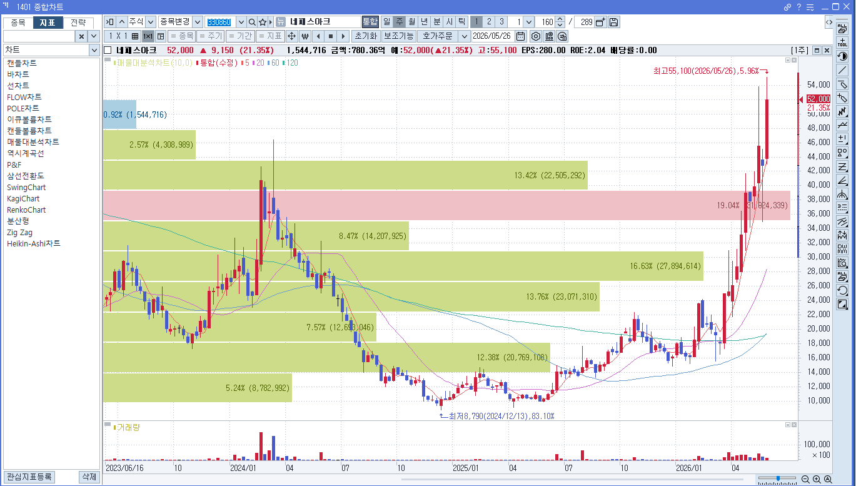Click the up-caret button left of 주식

point(122,22)
